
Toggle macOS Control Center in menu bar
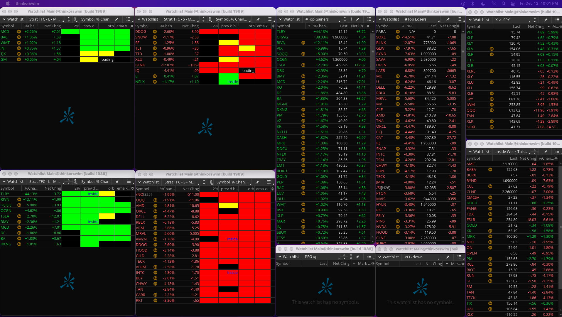coord(513,4)
